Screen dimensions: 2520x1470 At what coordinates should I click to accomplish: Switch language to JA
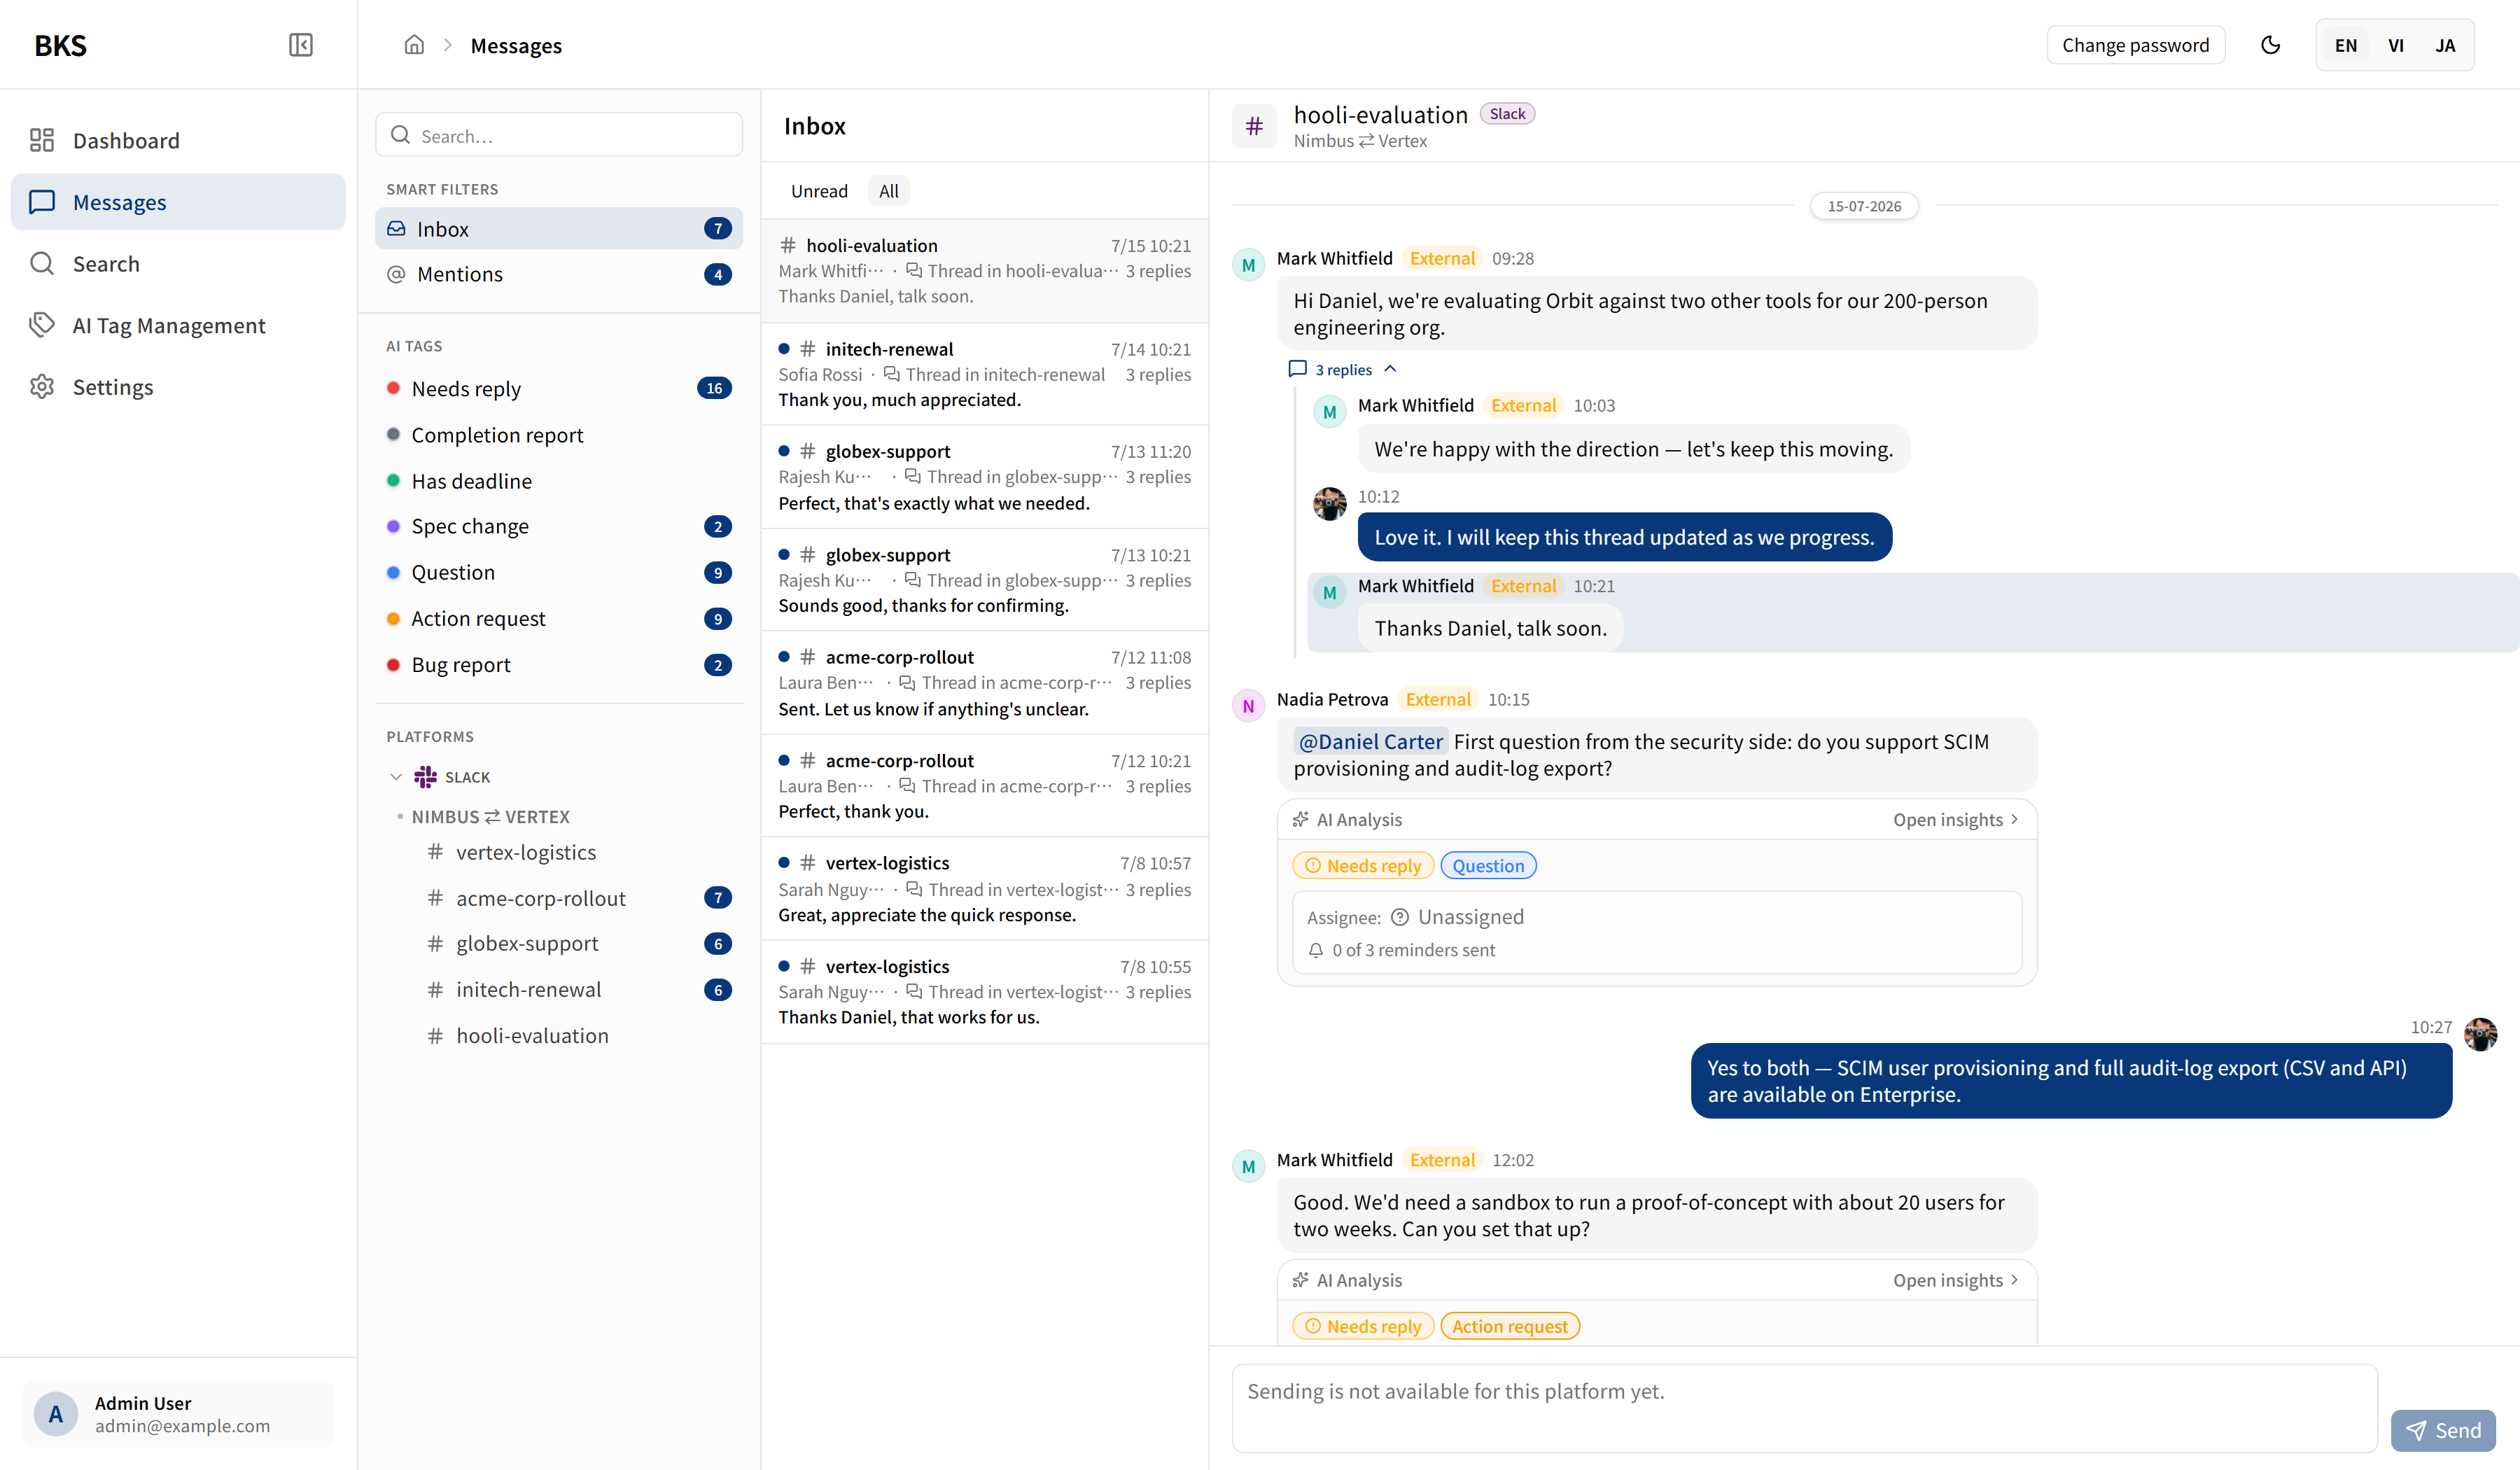pos(2444,45)
